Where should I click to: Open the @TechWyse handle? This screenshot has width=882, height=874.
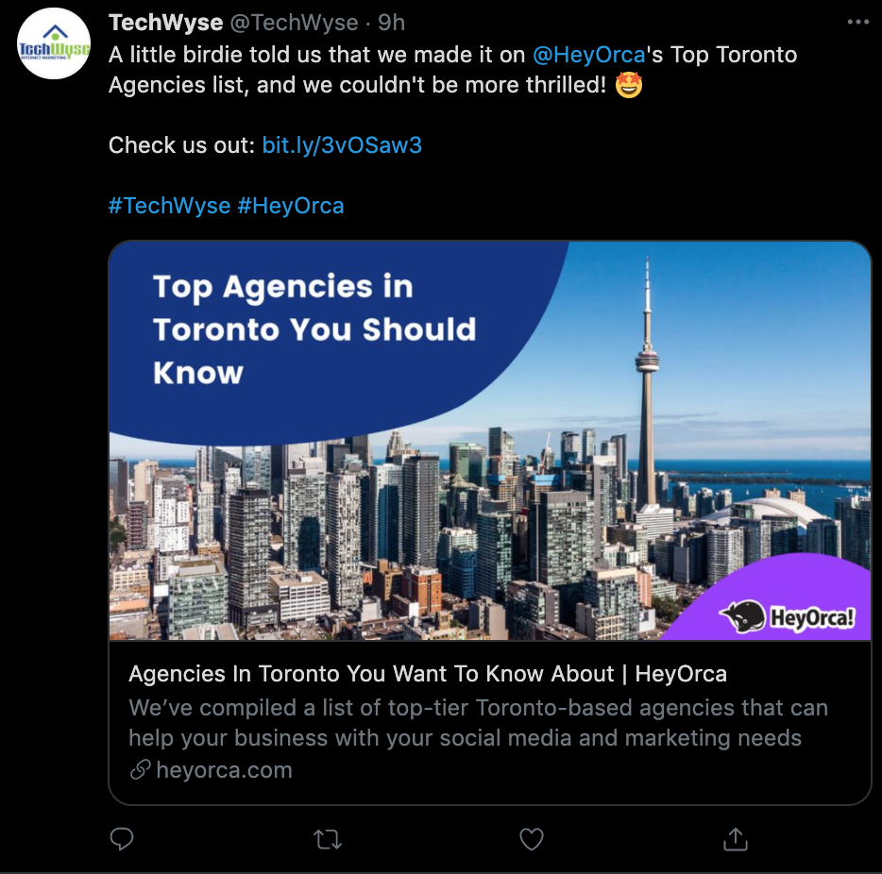coord(295,23)
